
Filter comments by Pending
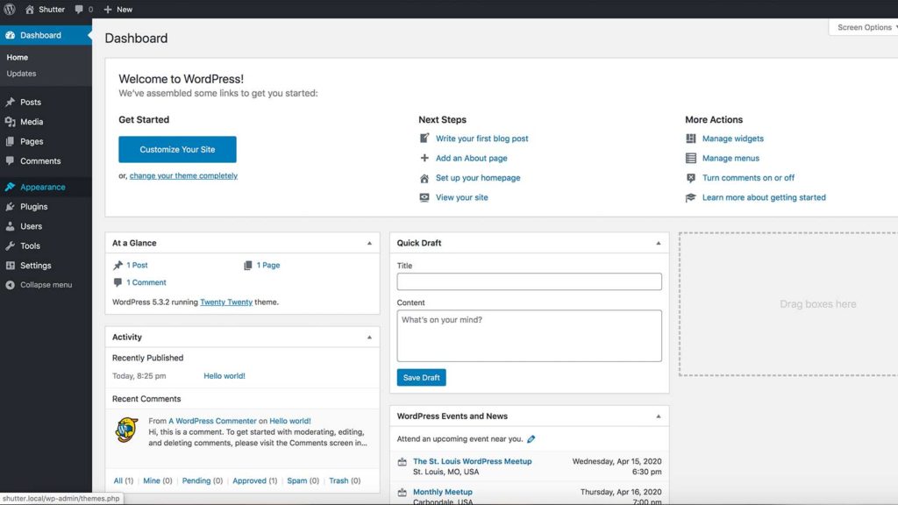[x=196, y=480]
